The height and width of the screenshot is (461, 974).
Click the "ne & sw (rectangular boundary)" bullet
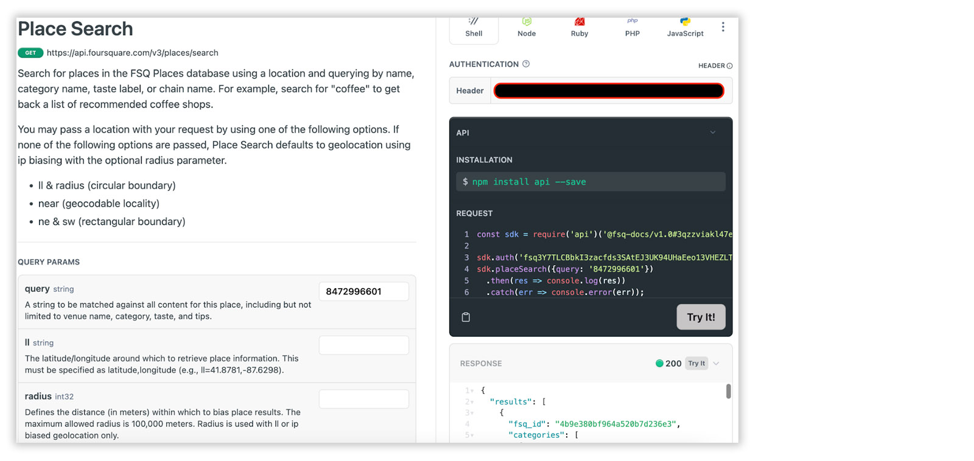[x=112, y=221]
